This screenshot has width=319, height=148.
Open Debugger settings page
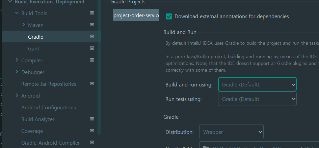(33, 72)
